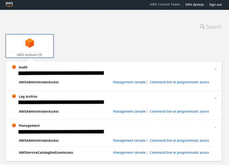Collapse the Log Archive account chevron
229x165 pixels.
216,98
